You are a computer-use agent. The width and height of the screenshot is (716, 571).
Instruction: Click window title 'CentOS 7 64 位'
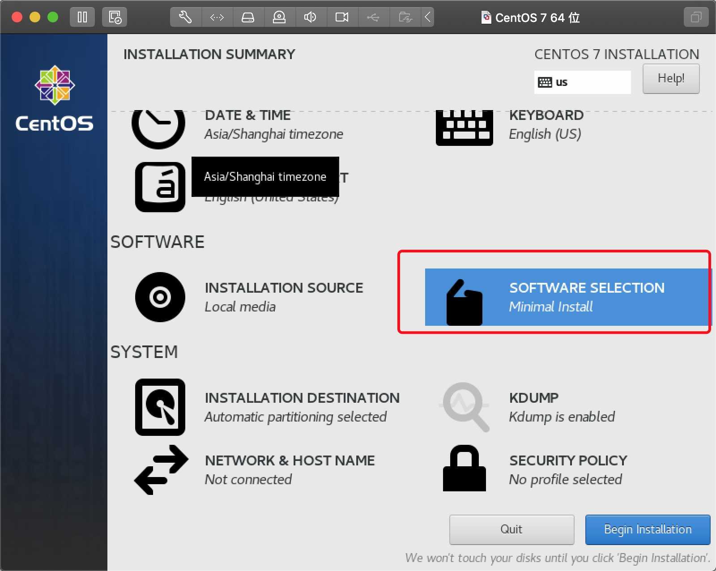[x=537, y=18]
